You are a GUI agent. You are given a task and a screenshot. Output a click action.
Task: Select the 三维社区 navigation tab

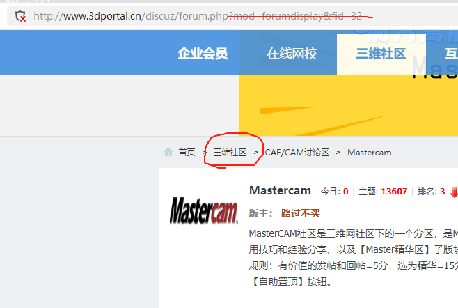pos(381,54)
